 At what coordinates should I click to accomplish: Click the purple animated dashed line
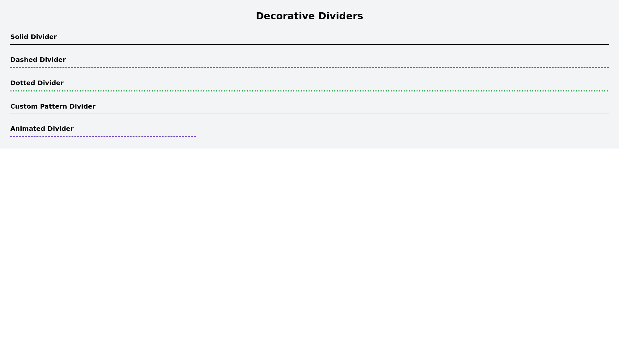[x=103, y=136]
